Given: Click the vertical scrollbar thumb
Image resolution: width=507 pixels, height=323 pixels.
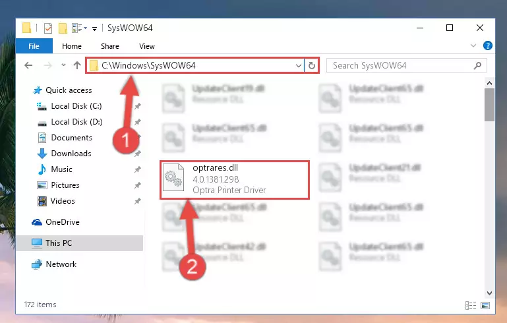Looking at the screenshot, I should click(x=490, y=105).
